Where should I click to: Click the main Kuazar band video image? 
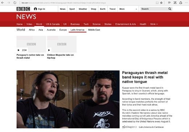point(68,99)
